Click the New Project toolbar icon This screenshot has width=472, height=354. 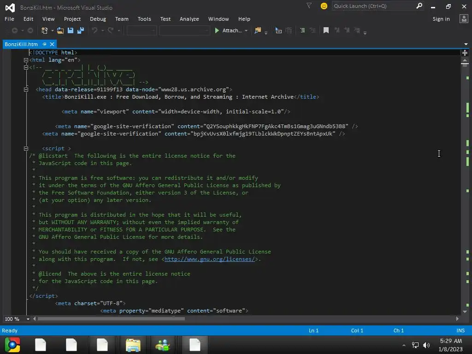point(45,30)
